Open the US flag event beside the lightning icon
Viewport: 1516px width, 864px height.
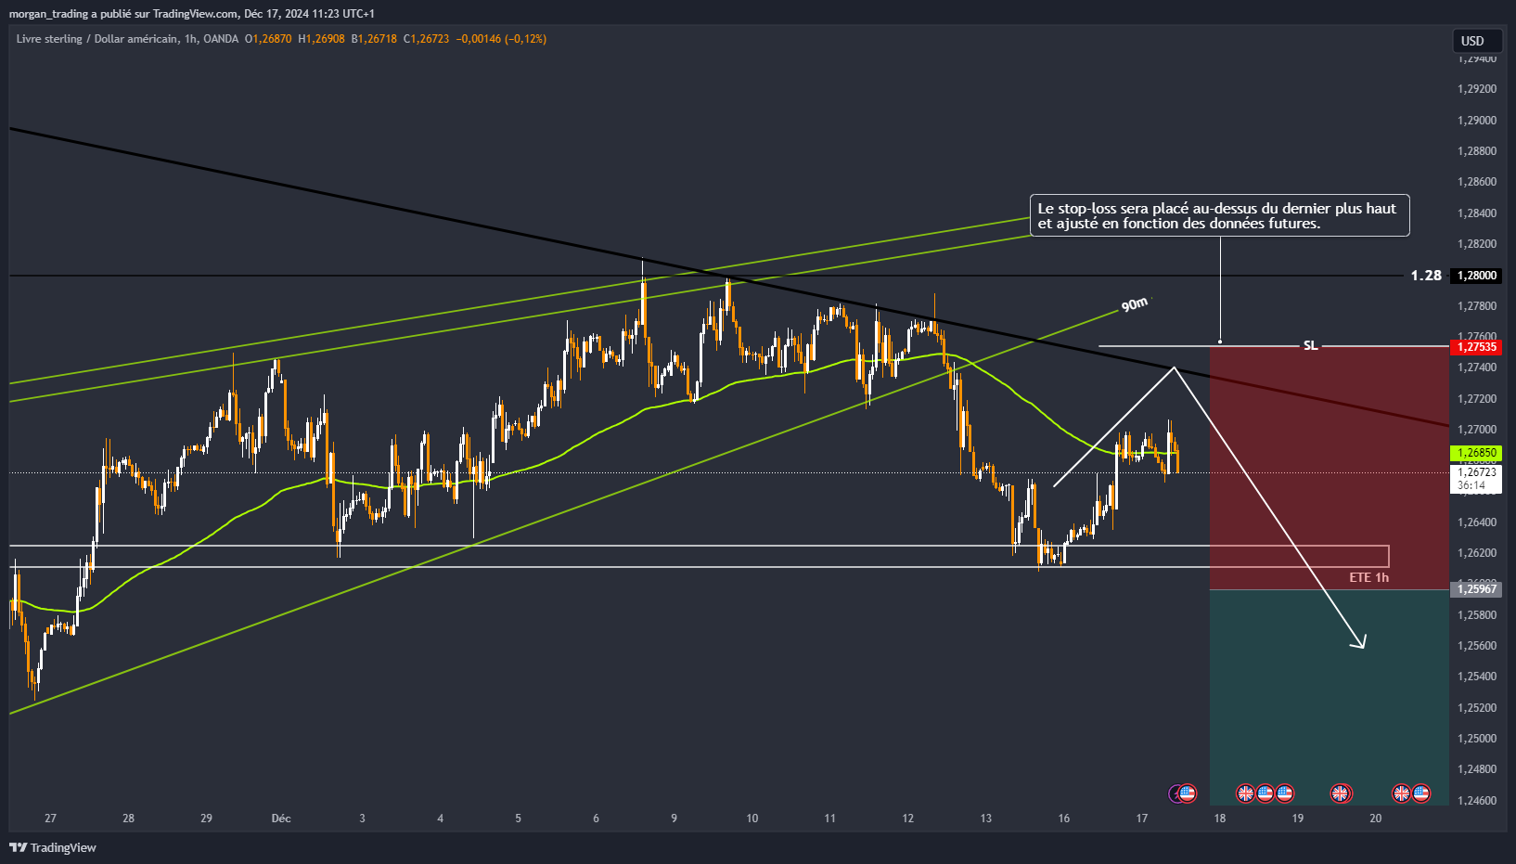(x=1188, y=793)
